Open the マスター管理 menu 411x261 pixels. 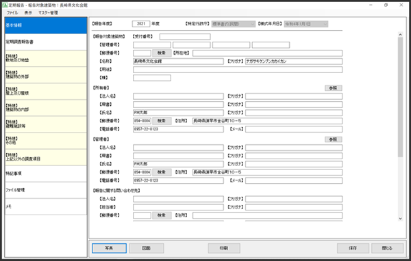click(x=48, y=12)
